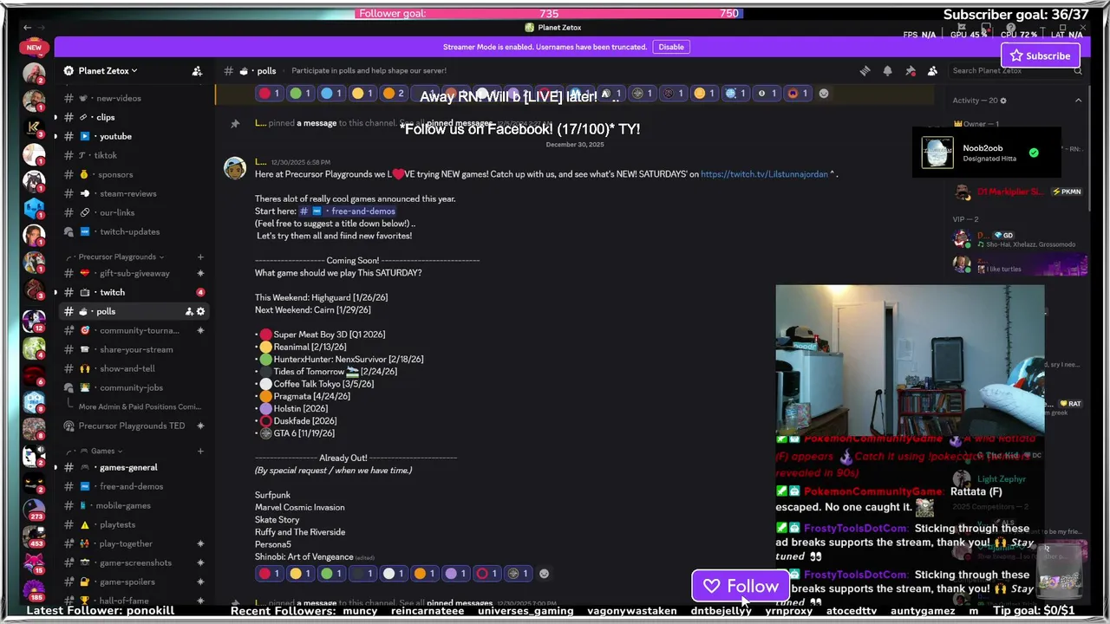
Task: Toggle red circle reaction in bottom row
Action: (x=270, y=574)
